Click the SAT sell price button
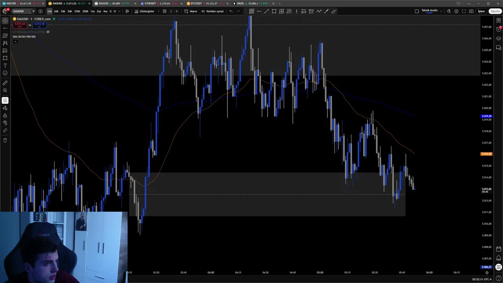This screenshot has height=283, width=503. click(20, 25)
